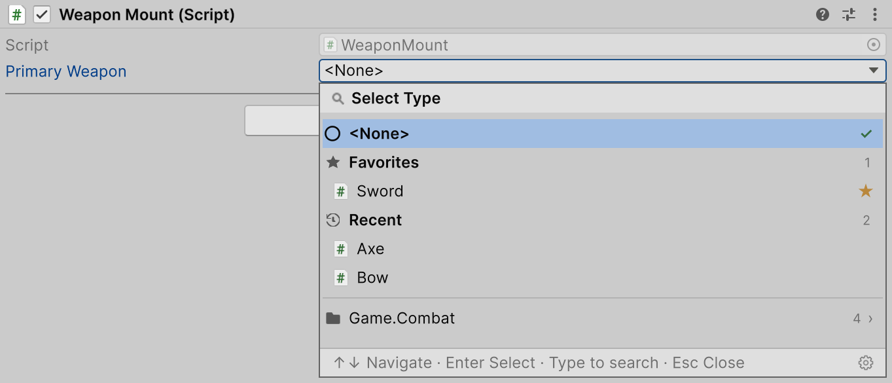Collapse the Recent section header
Screen dimensions: 892x383
coord(601,220)
